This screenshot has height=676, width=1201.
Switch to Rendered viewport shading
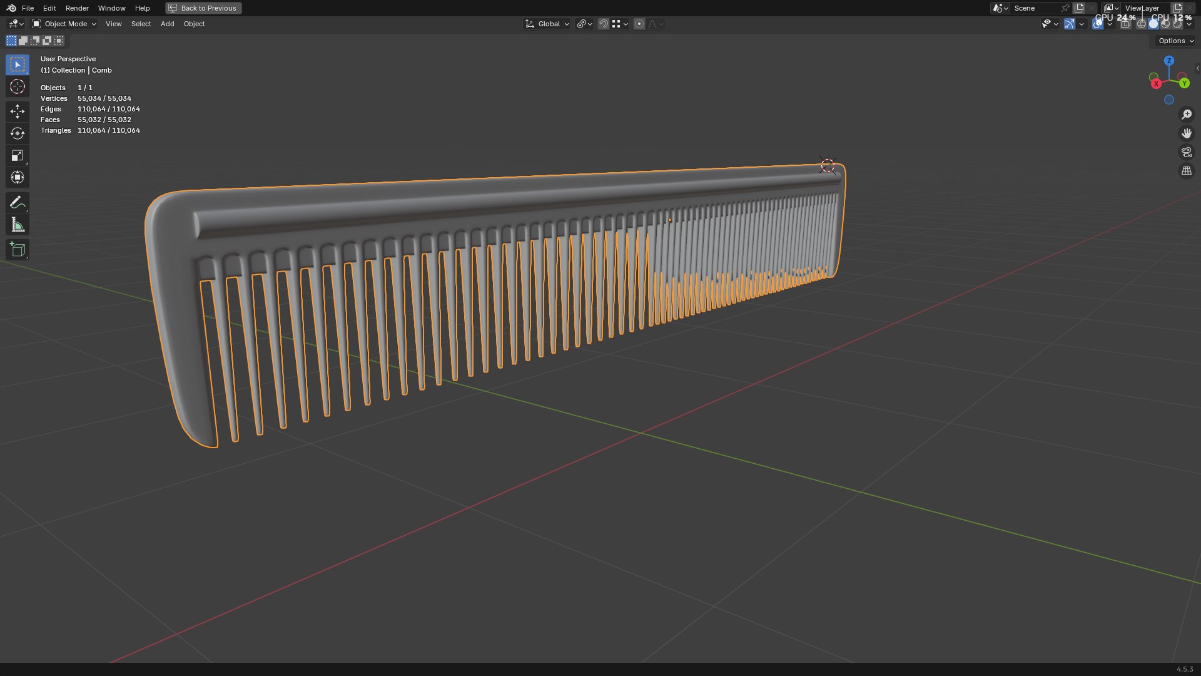click(1177, 24)
